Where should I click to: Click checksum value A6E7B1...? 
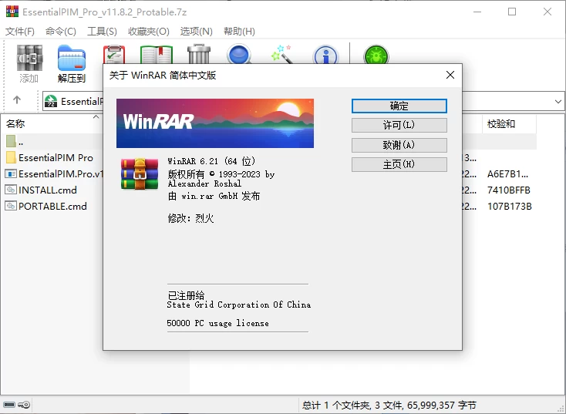(x=507, y=174)
